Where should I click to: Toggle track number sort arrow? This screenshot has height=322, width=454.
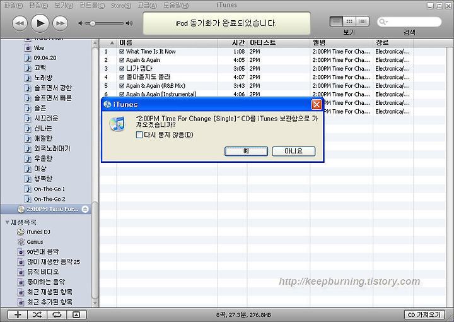[x=112, y=43]
